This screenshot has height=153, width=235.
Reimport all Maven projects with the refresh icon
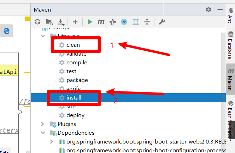pyautogui.click(x=37, y=22)
